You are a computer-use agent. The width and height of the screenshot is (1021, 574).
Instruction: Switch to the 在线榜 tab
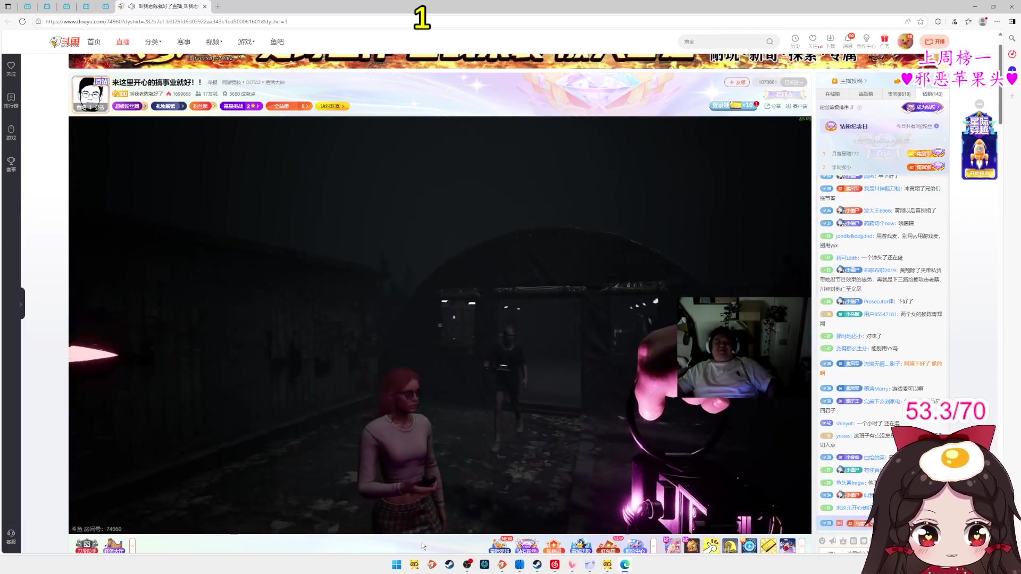point(833,94)
